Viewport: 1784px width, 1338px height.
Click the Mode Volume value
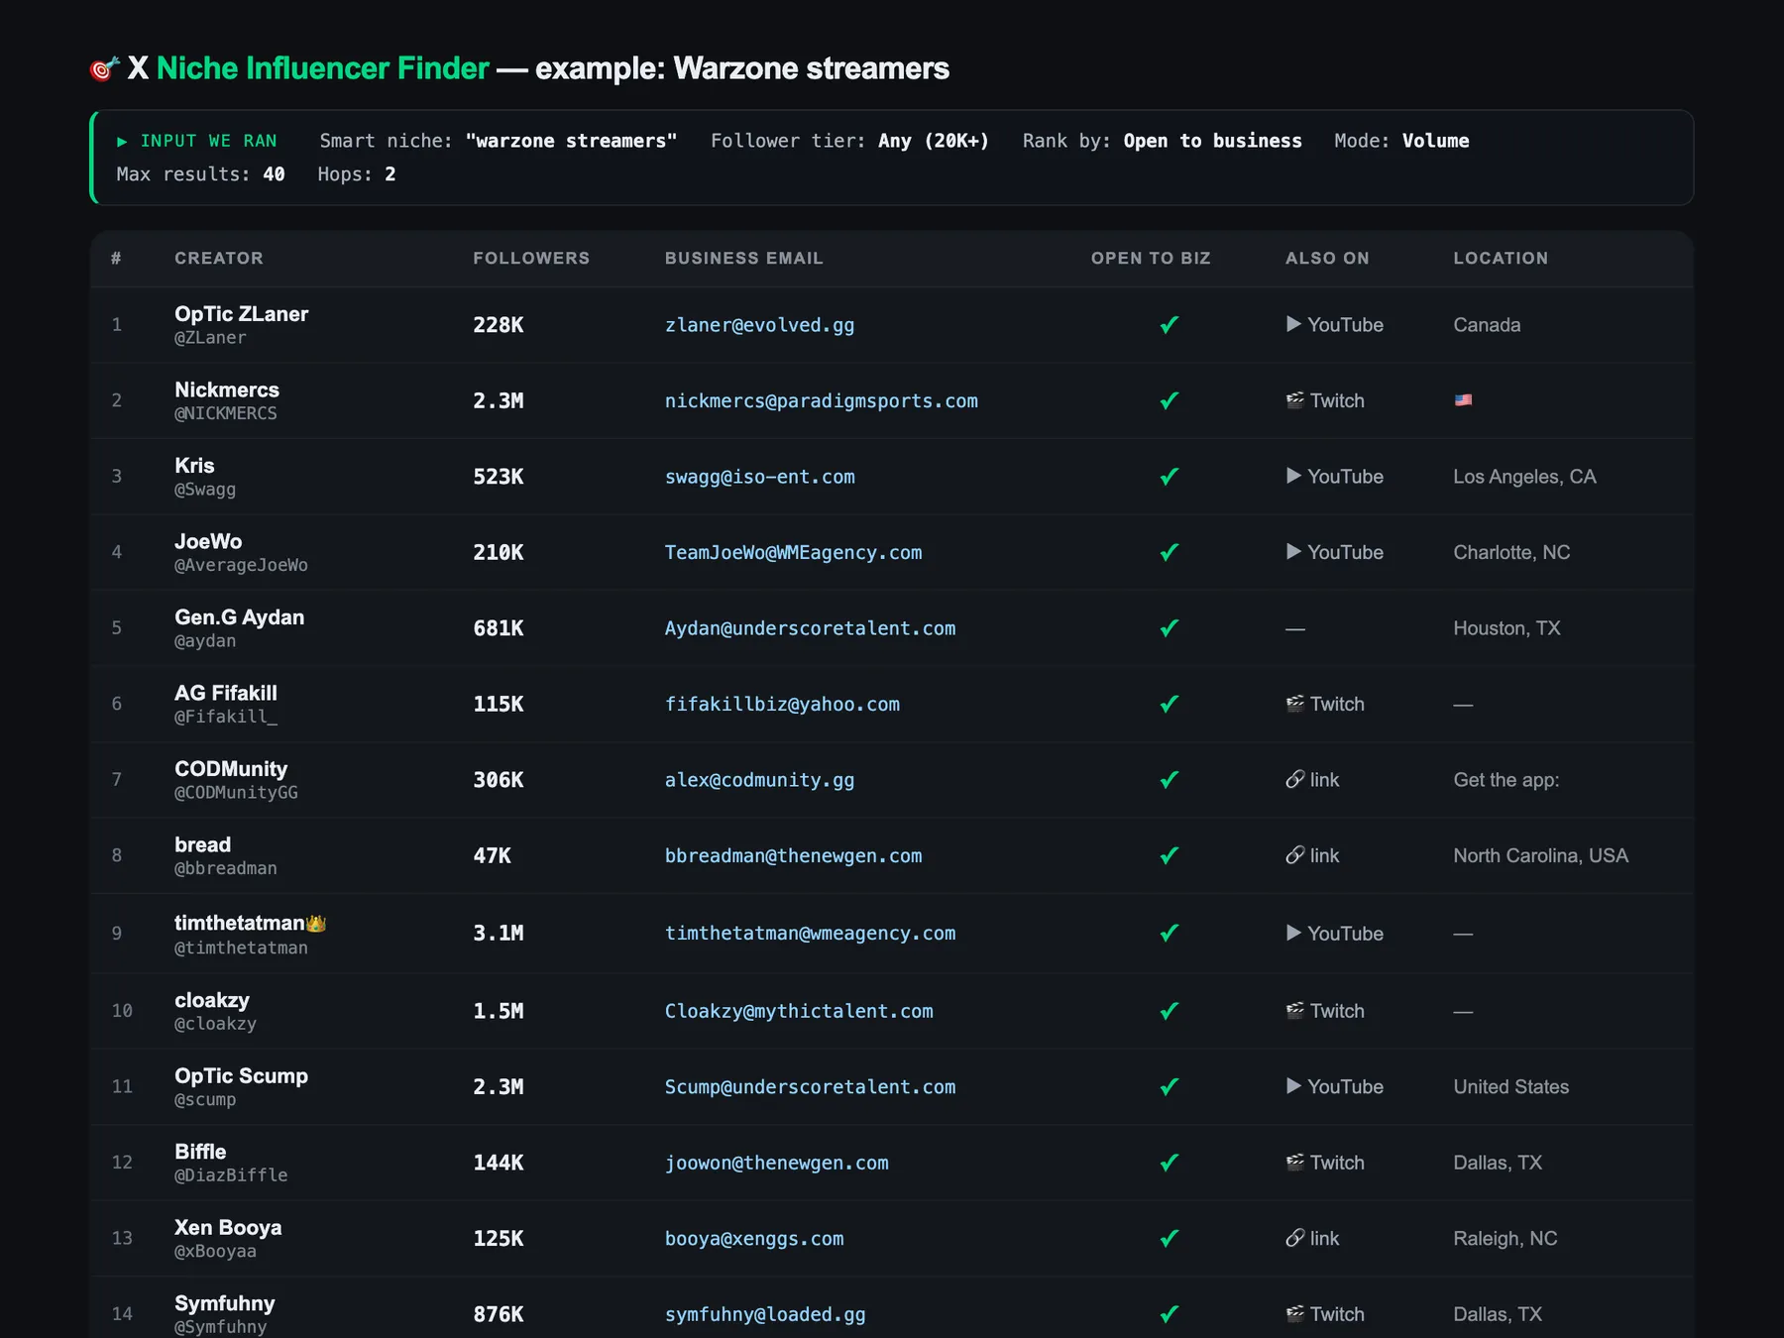pyautogui.click(x=1435, y=141)
